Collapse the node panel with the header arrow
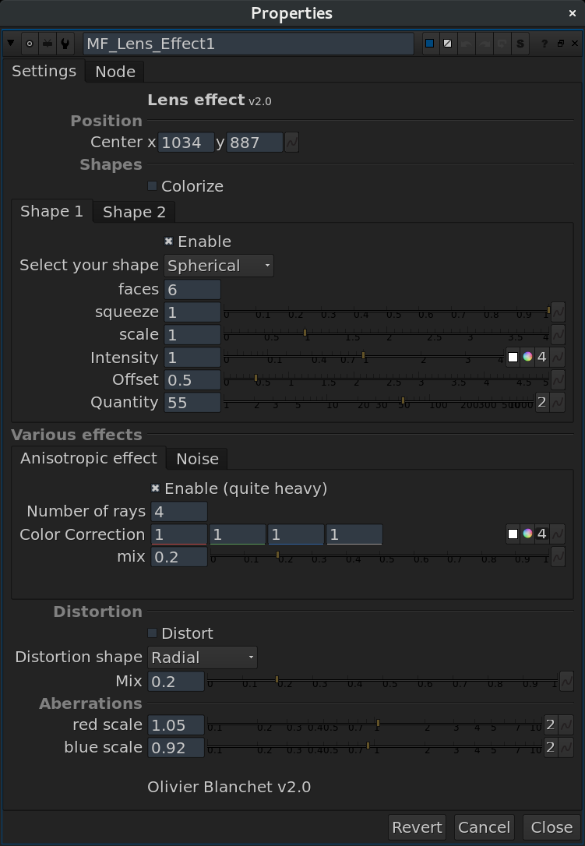585x846 pixels. tap(11, 44)
